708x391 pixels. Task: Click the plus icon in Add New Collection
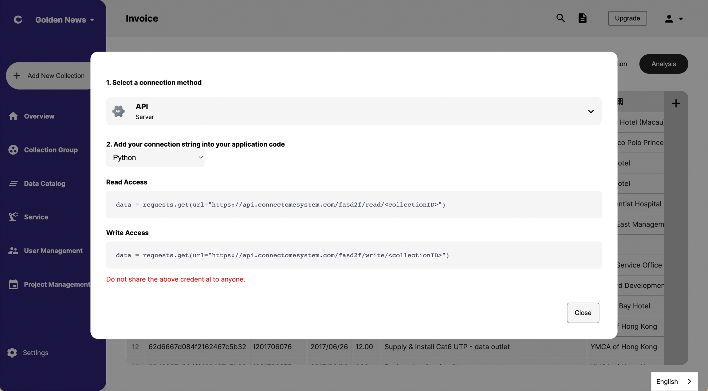pyautogui.click(x=17, y=76)
